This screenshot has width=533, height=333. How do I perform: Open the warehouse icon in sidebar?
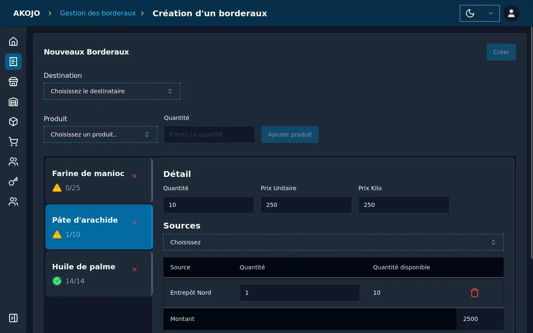[13, 102]
